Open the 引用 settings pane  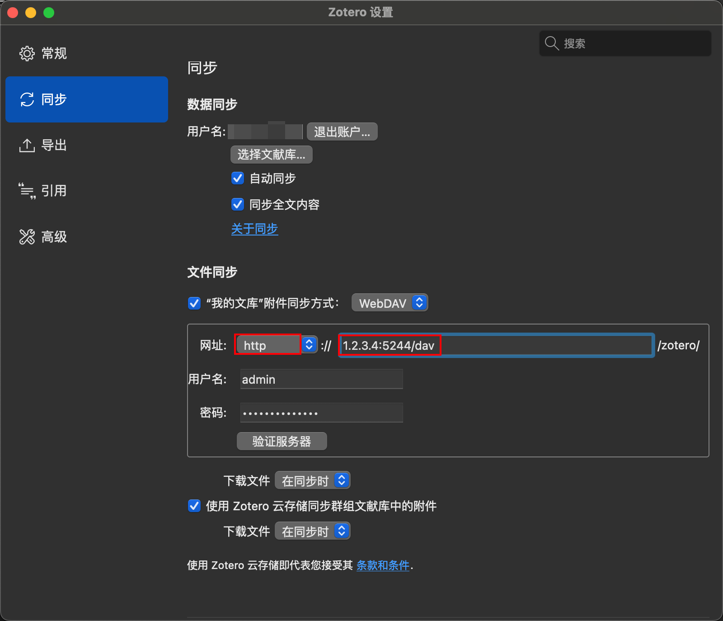pos(87,191)
